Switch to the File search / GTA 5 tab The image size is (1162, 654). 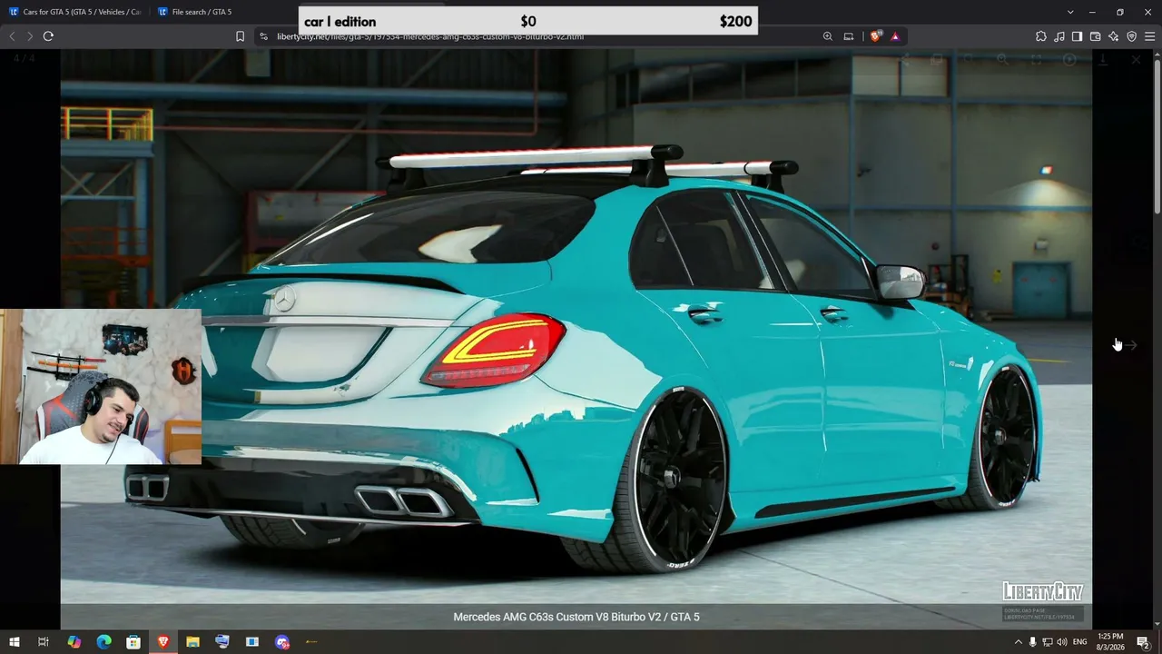click(x=224, y=12)
